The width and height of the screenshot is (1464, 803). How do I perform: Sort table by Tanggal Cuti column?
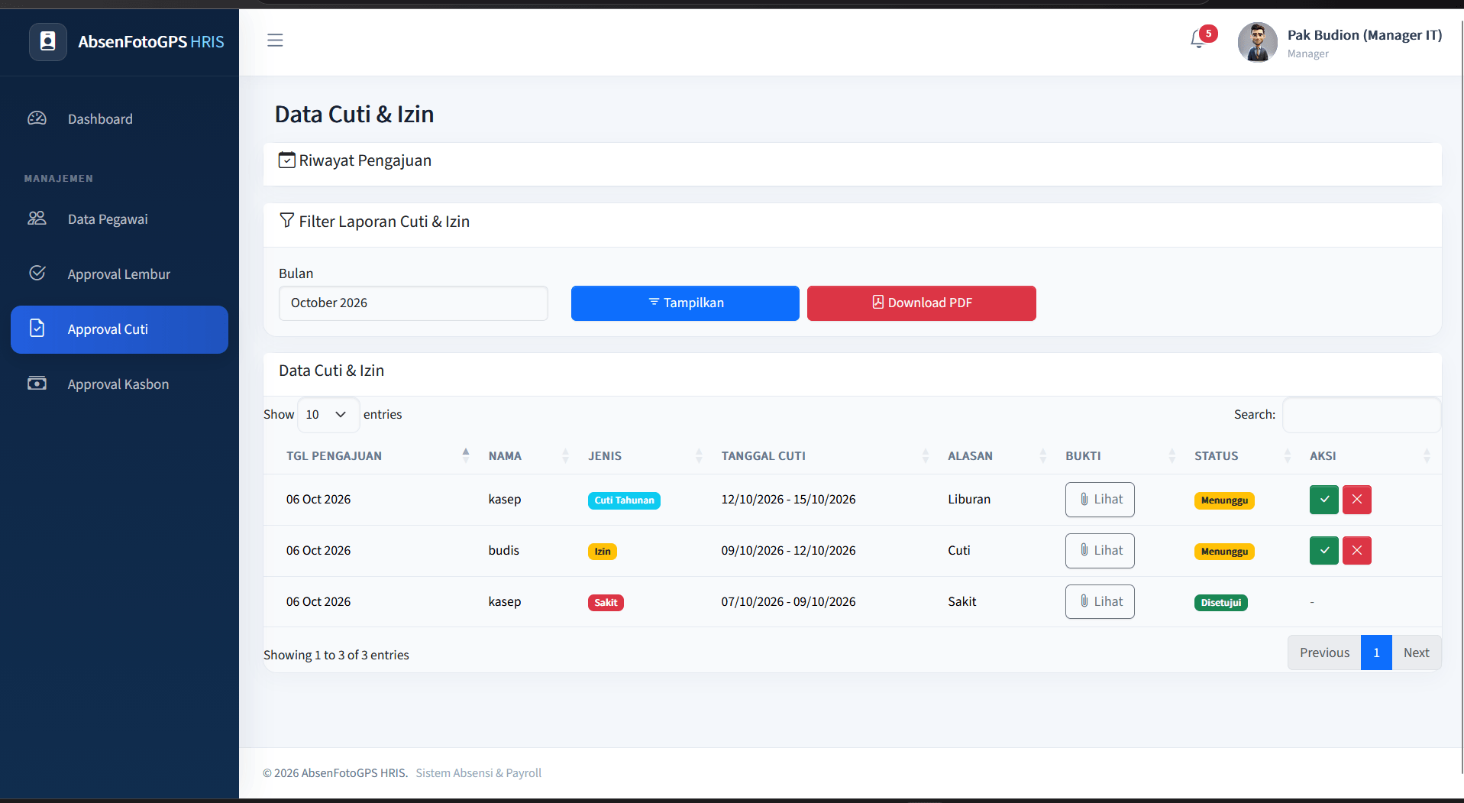(825, 456)
